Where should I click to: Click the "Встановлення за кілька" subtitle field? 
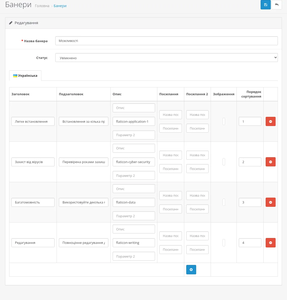83,121
